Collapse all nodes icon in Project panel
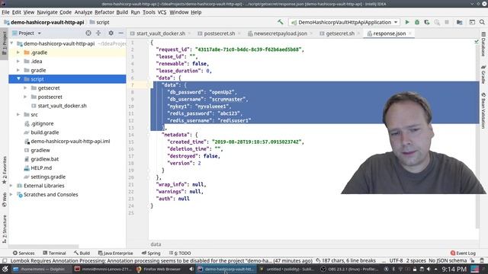This screenshot has height=274, width=488. (98, 33)
